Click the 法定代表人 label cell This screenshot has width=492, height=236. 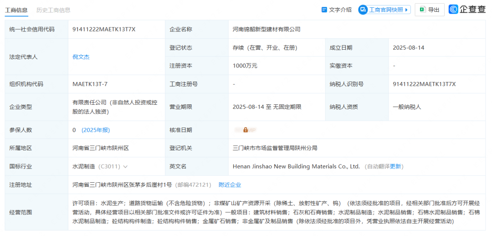(36, 57)
